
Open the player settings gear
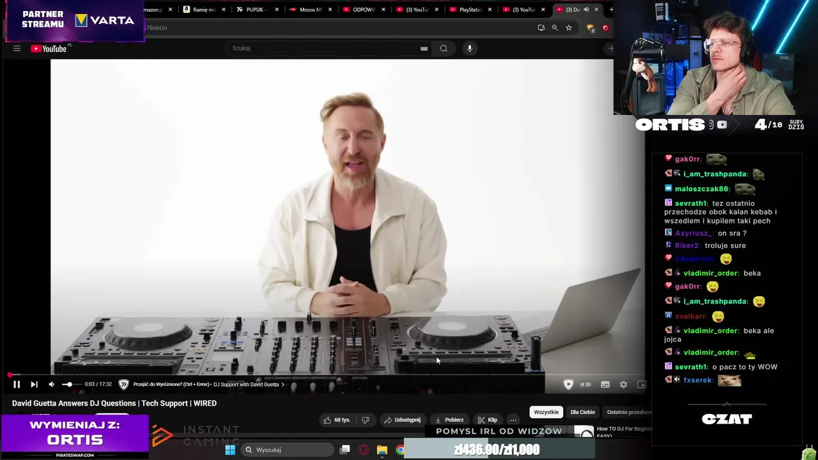[624, 385]
